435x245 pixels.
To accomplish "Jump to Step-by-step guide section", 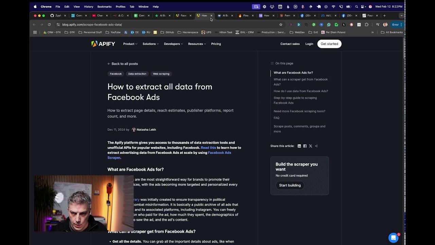I will (x=295, y=100).
